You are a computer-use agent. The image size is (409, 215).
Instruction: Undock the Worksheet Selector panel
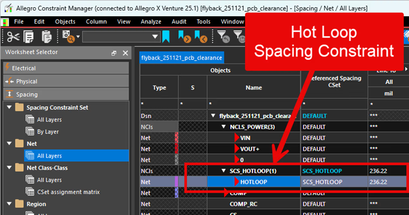tap(114, 53)
